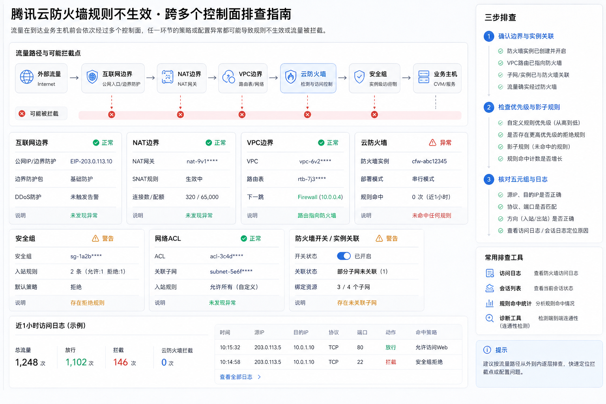Select the 云防火墙 flame shield icon

coord(291,77)
